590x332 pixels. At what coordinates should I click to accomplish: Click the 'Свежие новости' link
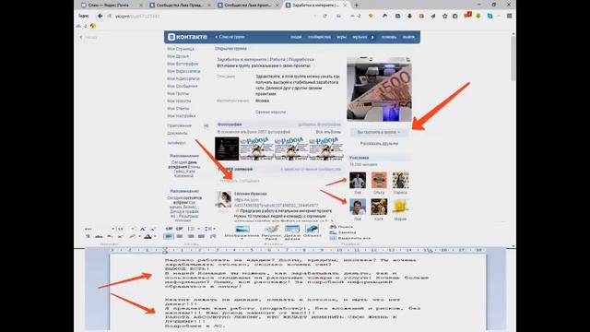click(270, 113)
